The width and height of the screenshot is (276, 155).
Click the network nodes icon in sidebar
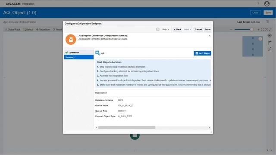270,49
